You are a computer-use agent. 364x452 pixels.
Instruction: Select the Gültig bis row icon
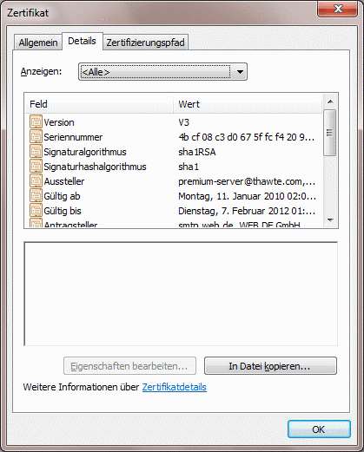(x=36, y=210)
